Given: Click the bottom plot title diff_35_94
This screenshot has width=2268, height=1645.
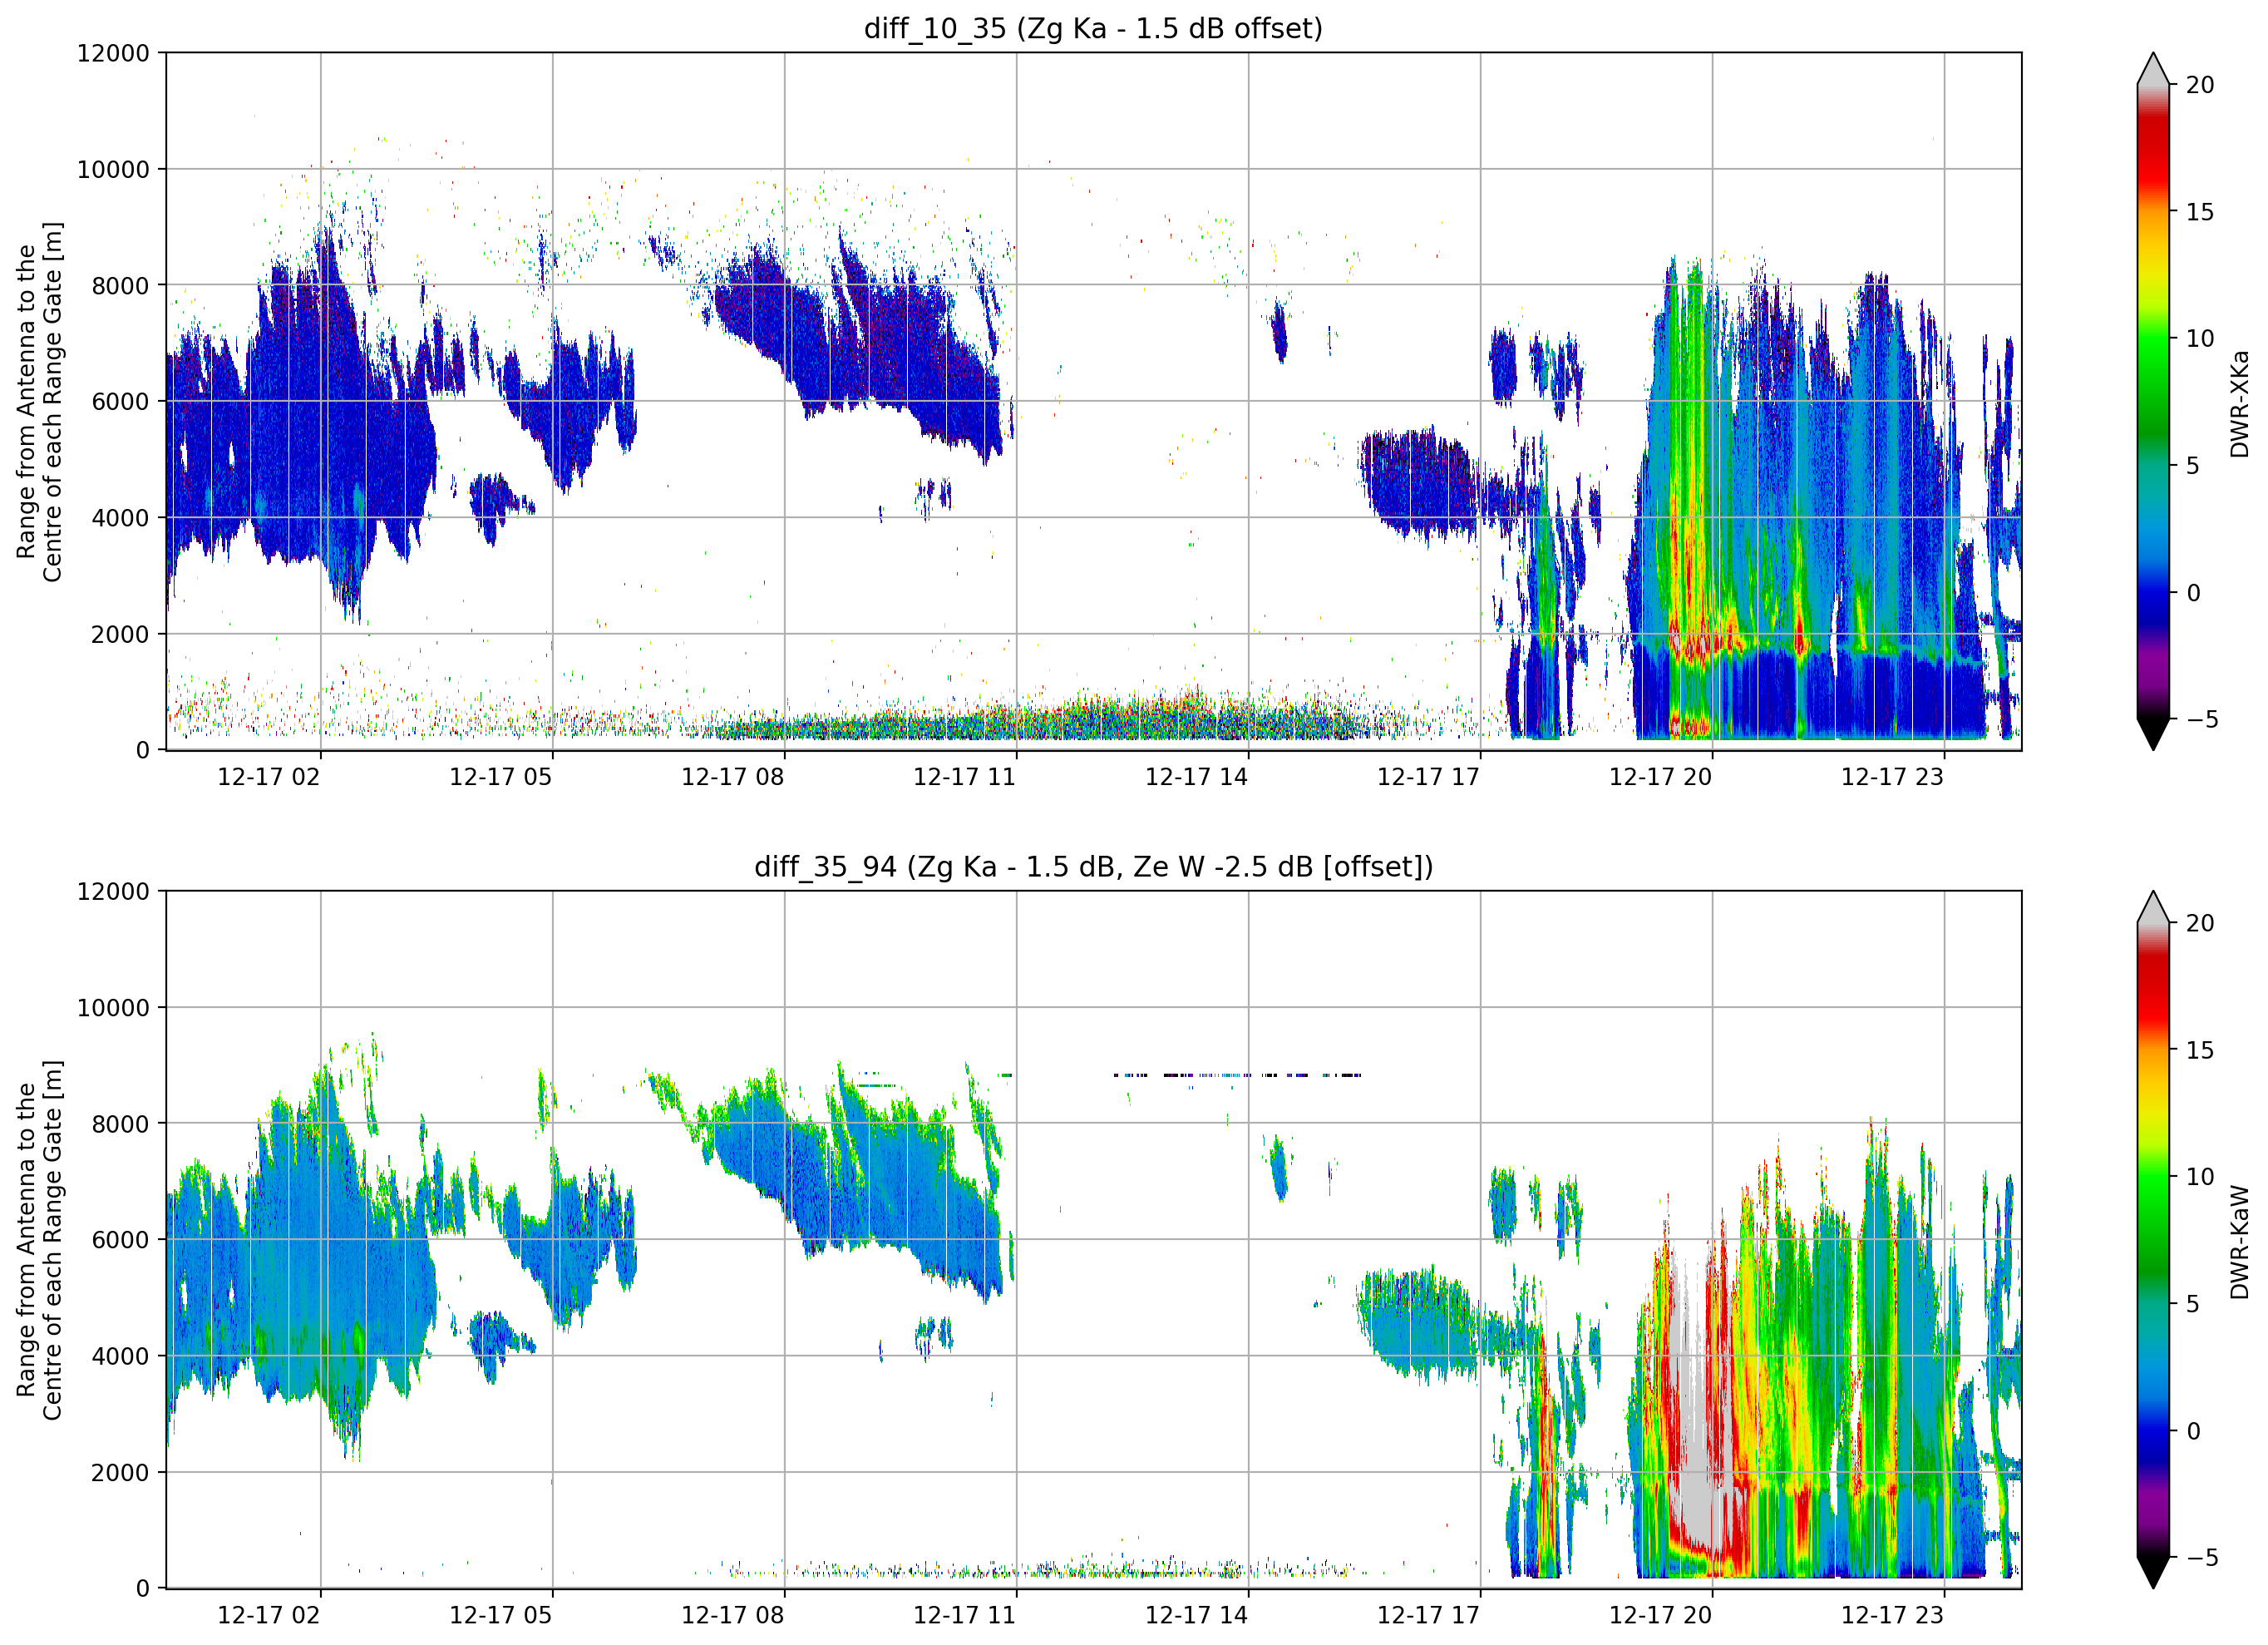Looking at the screenshot, I should pyautogui.click(x=1093, y=867).
